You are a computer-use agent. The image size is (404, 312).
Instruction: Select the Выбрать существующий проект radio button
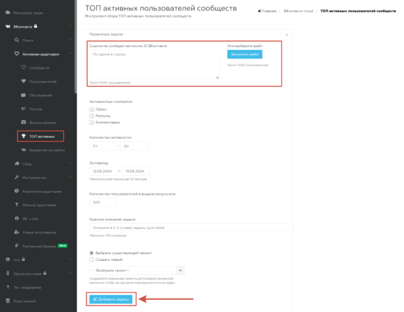(91, 253)
